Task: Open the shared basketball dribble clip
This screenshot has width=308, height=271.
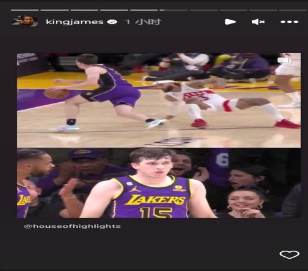Action: tap(159, 100)
